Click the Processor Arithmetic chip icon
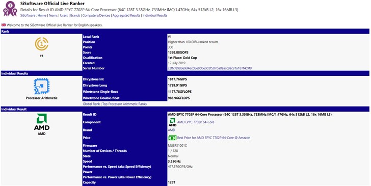This screenshot has width=371, height=186. tap(41, 86)
